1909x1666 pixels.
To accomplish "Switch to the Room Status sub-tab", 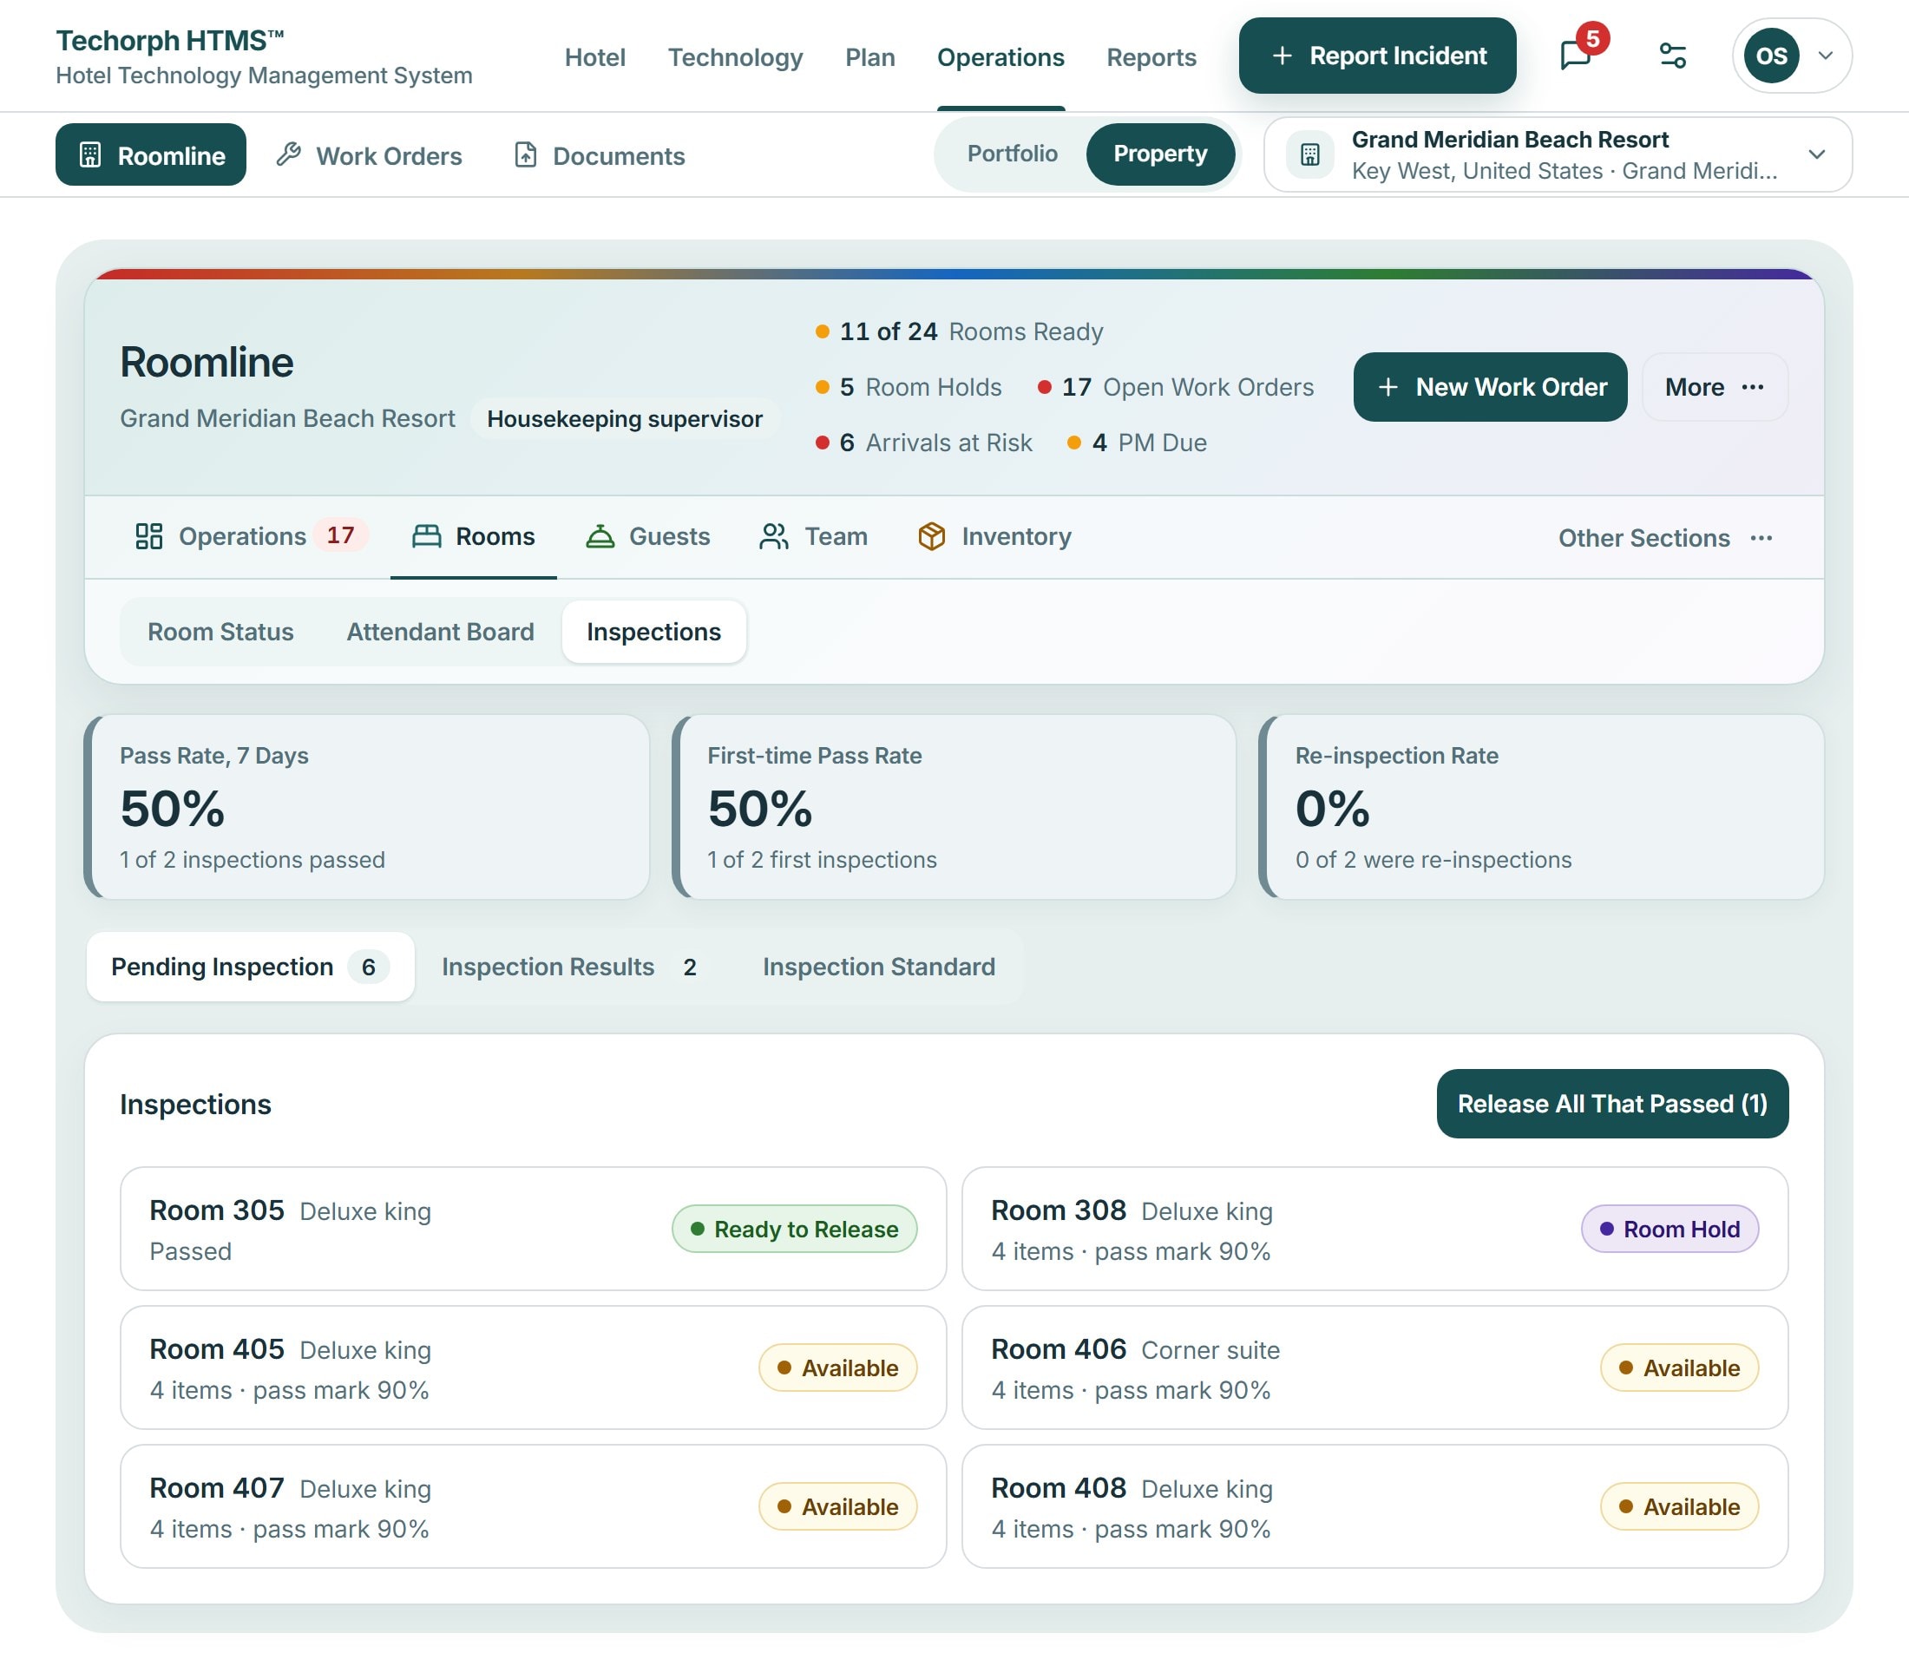I will (220, 632).
